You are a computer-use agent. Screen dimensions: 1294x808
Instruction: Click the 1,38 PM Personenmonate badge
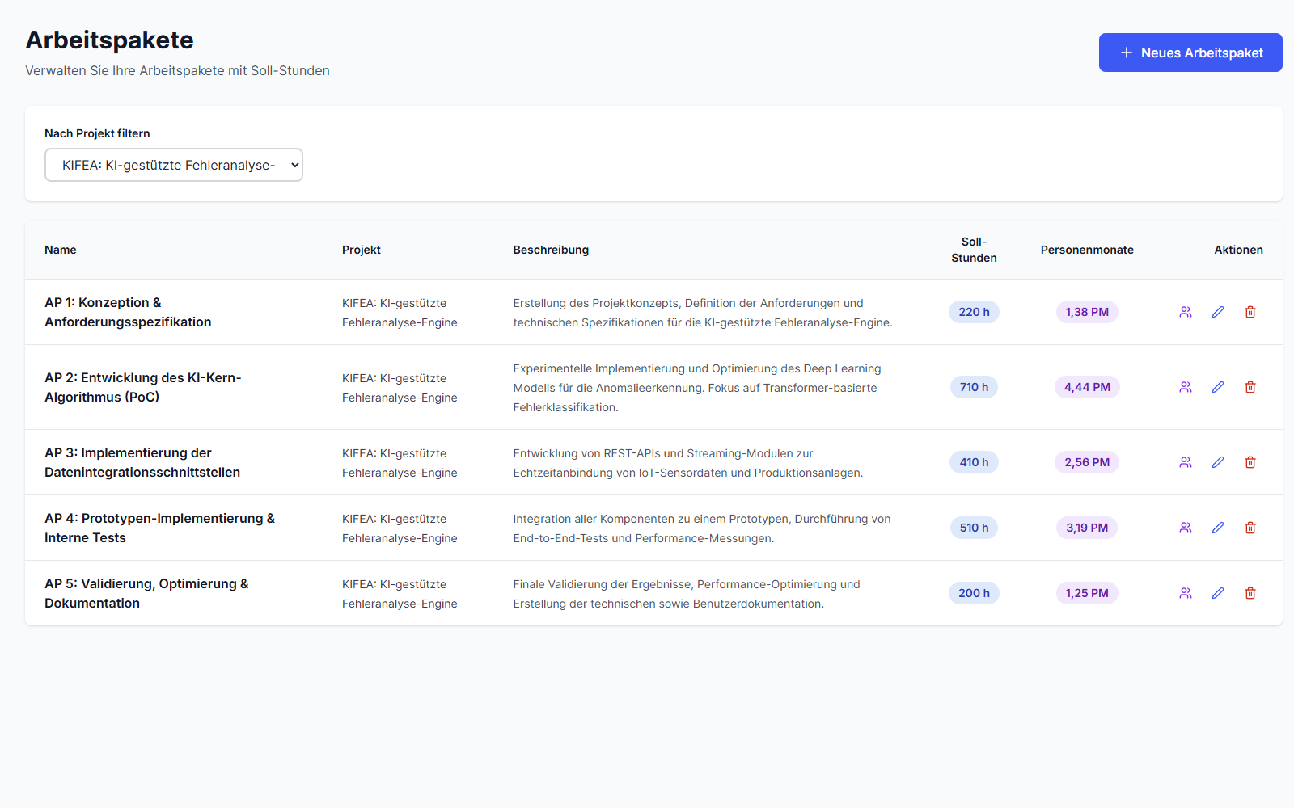tap(1087, 312)
